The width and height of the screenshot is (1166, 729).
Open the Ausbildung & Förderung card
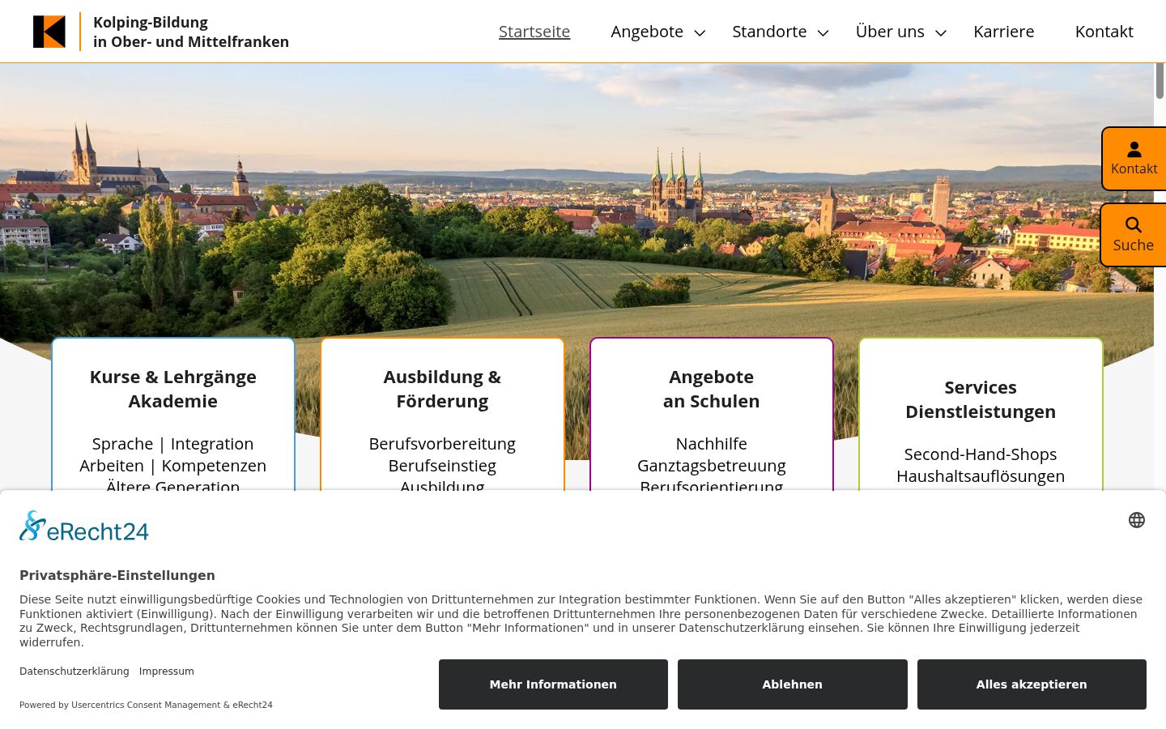coord(442,414)
